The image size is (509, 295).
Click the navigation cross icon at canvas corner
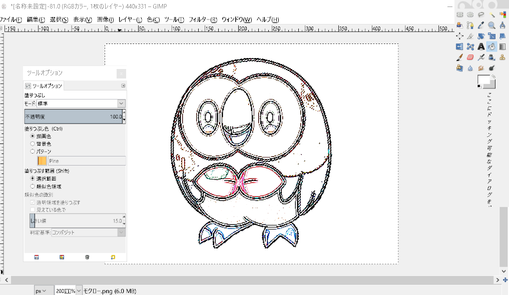[x=505, y=280]
